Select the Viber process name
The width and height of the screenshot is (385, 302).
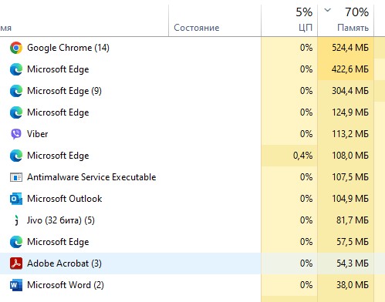point(38,134)
